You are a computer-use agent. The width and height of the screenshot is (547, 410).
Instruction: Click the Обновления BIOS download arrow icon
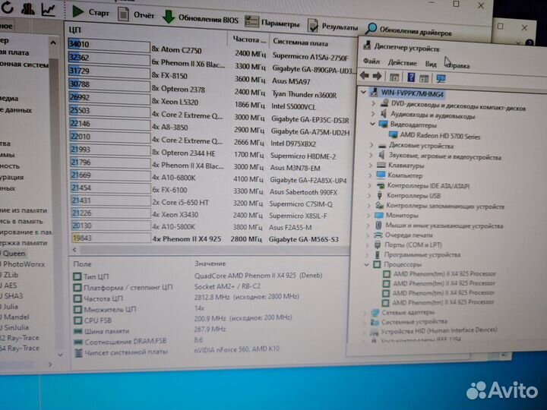[x=167, y=17]
